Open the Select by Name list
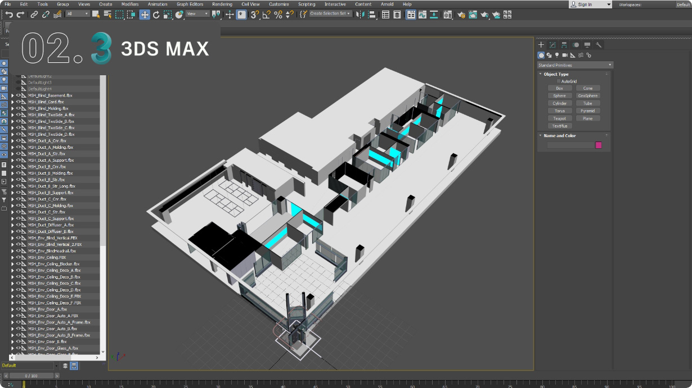 point(107,15)
